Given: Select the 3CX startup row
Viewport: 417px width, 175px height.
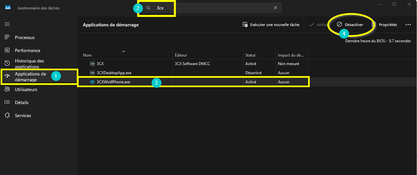Looking at the screenshot, I should (194, 64).
